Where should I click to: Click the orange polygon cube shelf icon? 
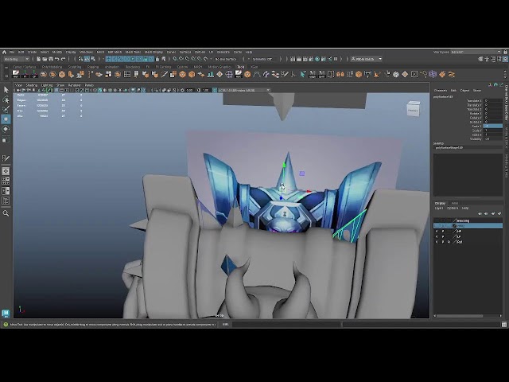pyautogui.click(x=62, y=74)
